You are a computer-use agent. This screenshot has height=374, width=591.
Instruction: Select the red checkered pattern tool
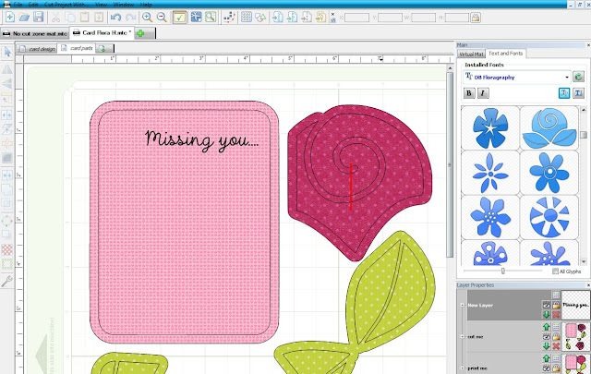pos(7,249)
